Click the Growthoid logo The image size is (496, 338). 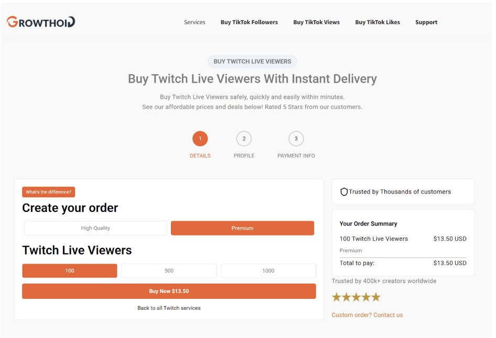[x=41, y=22]
